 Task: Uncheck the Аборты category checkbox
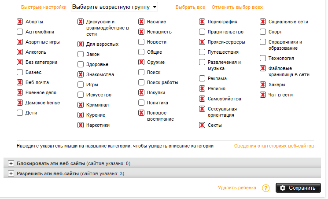pos(20,22)
